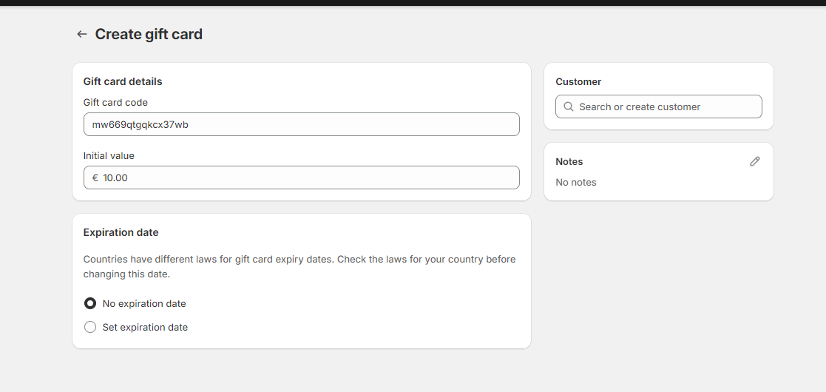
Task: Click the No expiration date label text
Action: (x=144, y=303)
